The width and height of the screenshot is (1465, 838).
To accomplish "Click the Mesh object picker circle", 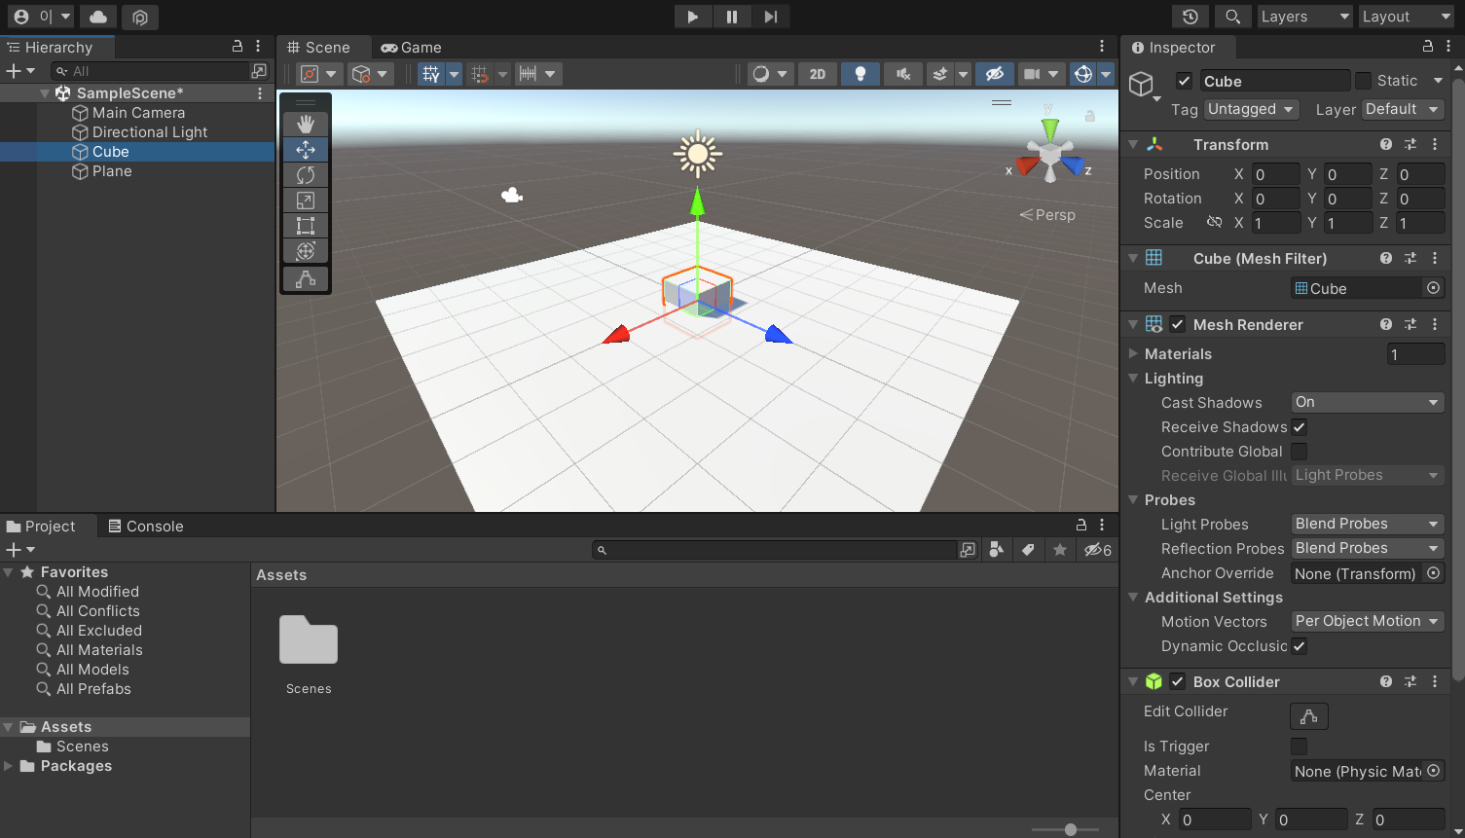I will pyautogui.click(x=1433, y=288).
